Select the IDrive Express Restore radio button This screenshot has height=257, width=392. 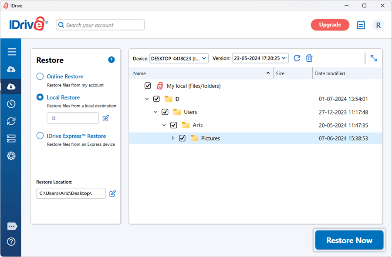[40, 136]
